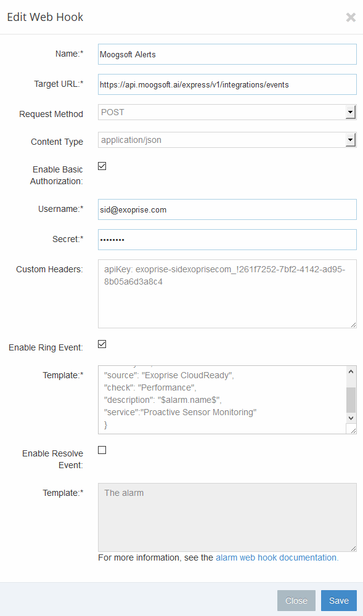Save the web hook settings
The height and width of the screenshot is (616, 363).
338,601
